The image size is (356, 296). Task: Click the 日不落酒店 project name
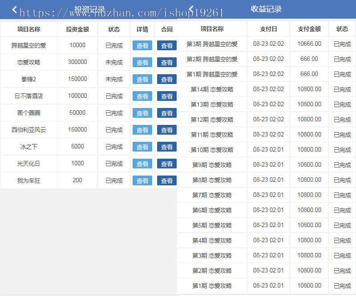[x=28, y=96]
